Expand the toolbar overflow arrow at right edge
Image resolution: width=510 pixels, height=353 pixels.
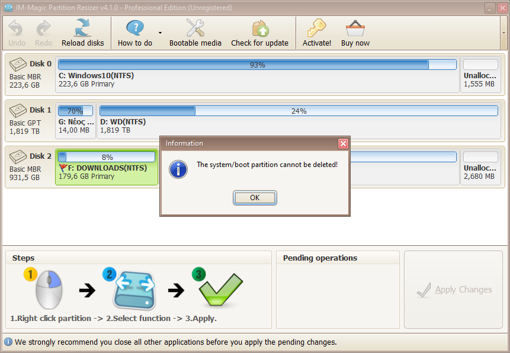point(503,33)
